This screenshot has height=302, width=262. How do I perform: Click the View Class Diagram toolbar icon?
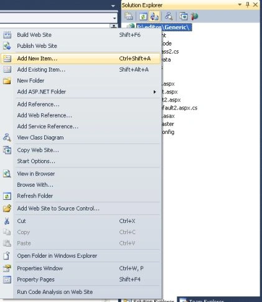pyautogui.click(x=169, y=16)
